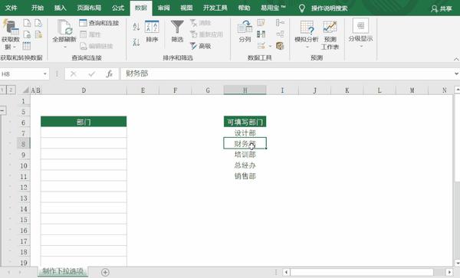
Task: Click the 编辑链接 Edit Links button
Action: (x=97, y=46)
